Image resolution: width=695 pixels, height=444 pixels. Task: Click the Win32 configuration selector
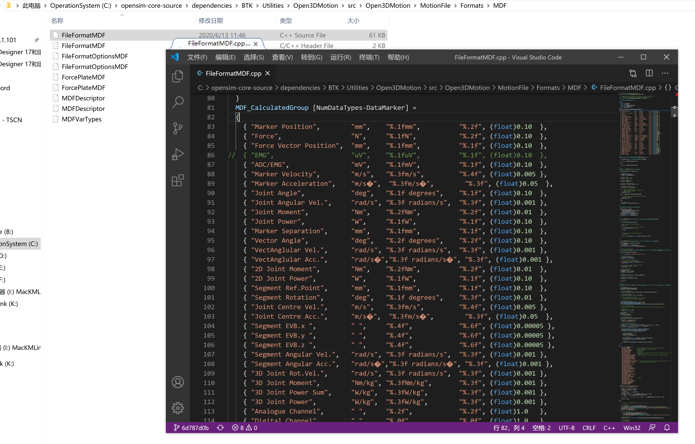[x=632, y=428]
